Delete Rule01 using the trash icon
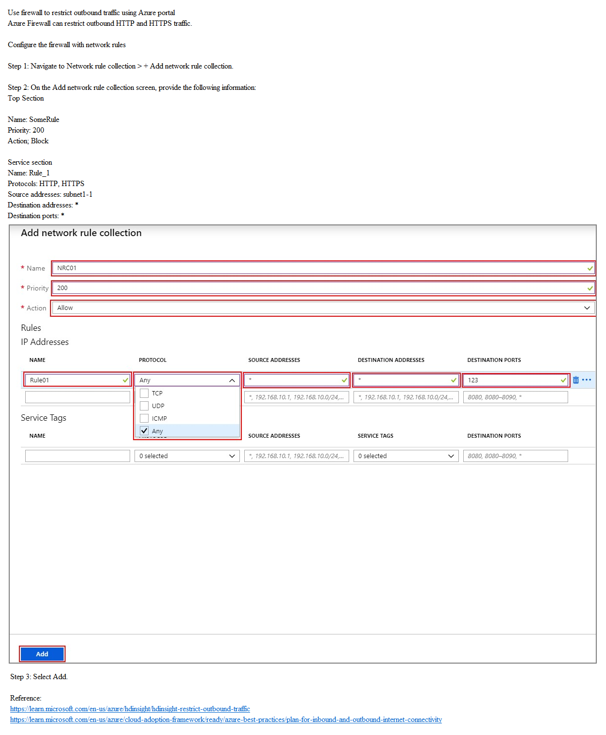Screen dimensions: 606x735 (575, 380)
